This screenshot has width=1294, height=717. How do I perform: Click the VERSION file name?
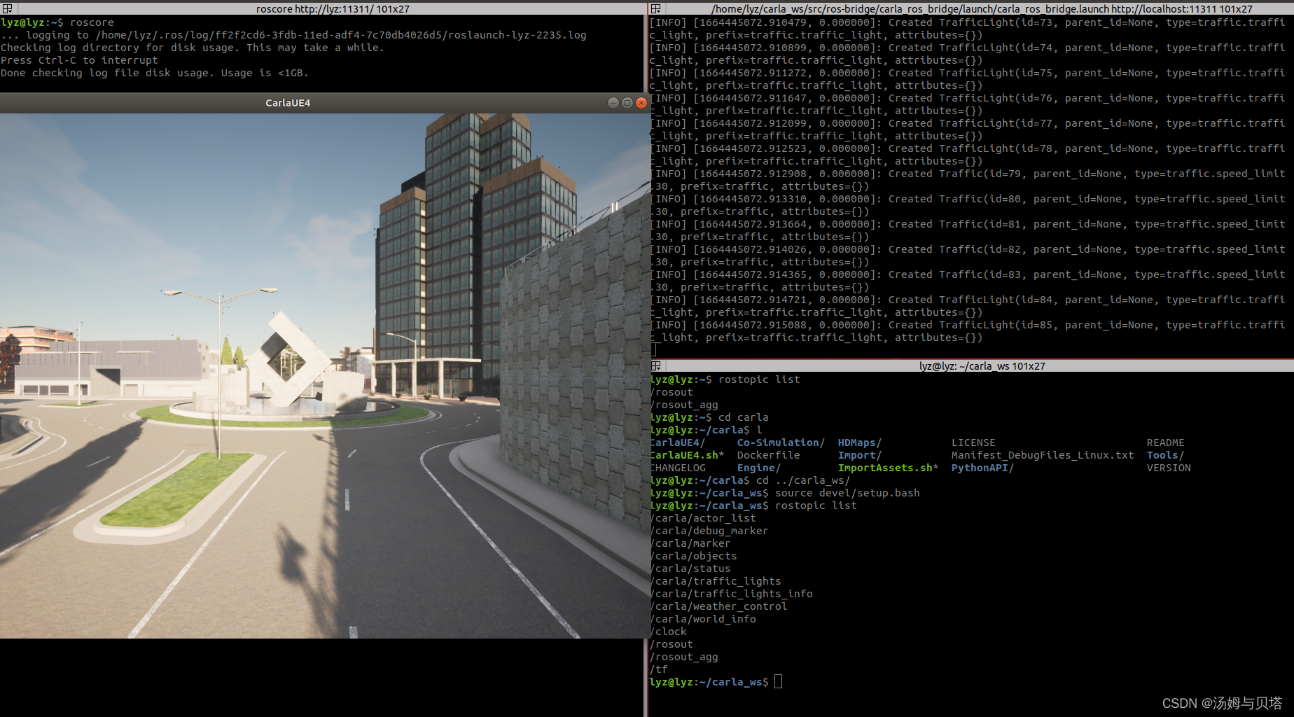(1168, 468)
